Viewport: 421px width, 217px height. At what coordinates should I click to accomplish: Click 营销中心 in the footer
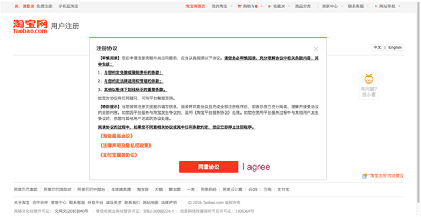(58, 202)
